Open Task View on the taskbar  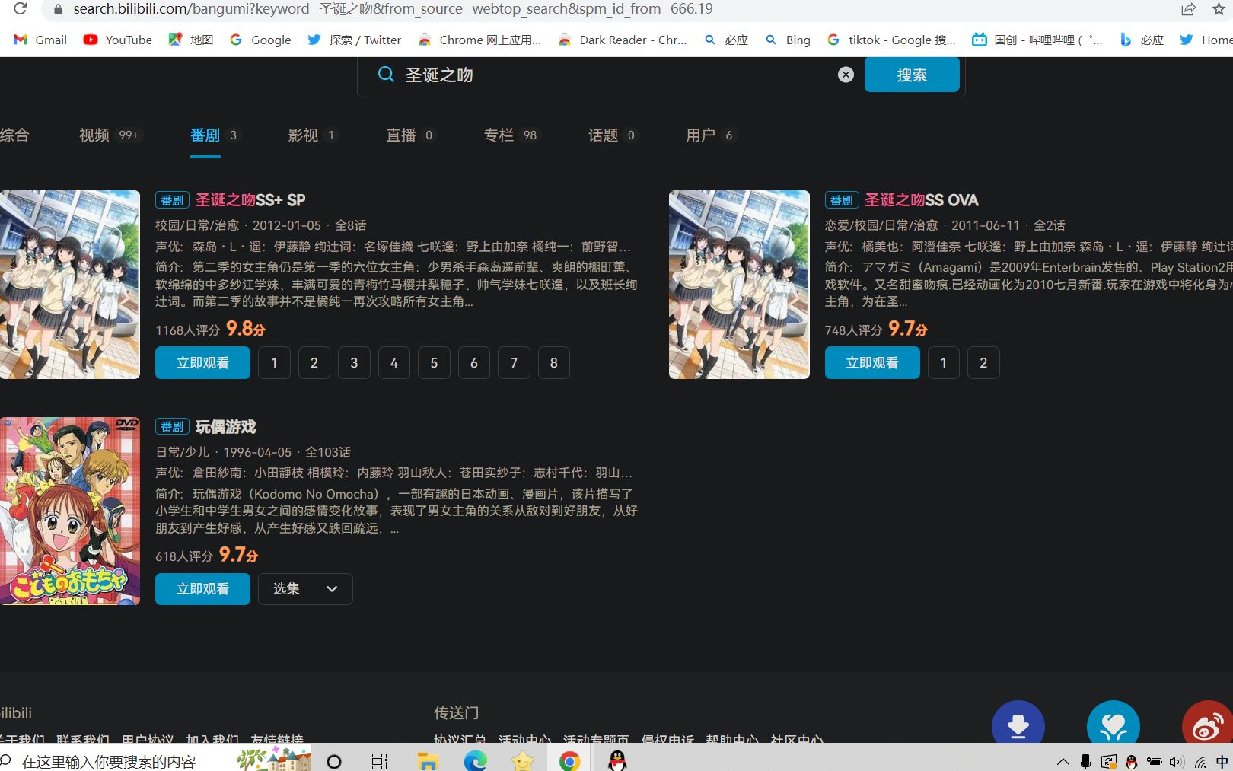pyautogui.click(x=379, y=761)
